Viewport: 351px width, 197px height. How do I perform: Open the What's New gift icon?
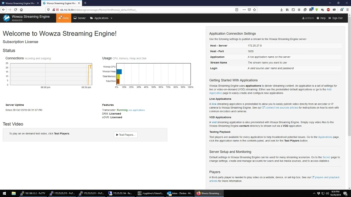[x=341, y=10]
